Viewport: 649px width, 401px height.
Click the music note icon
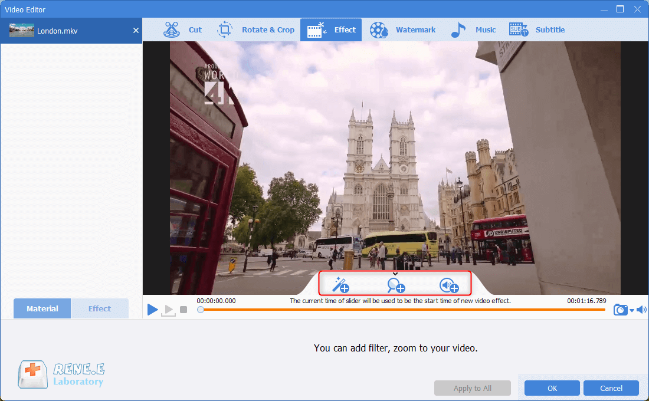point(458,30)
